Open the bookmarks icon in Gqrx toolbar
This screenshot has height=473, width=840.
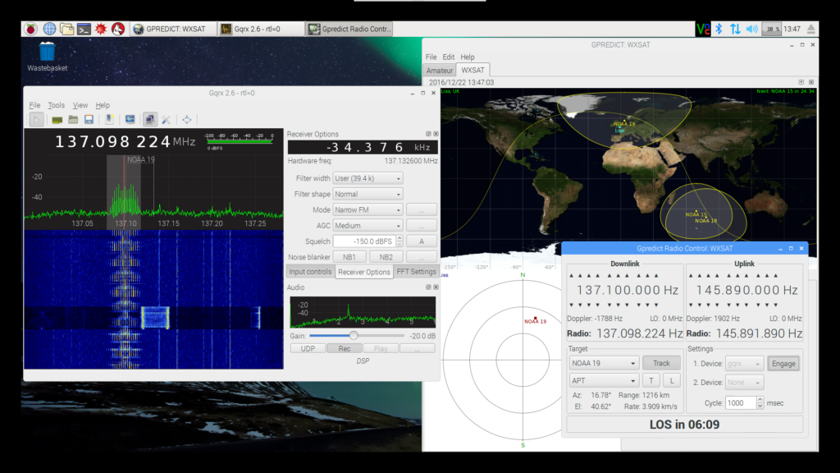(x=110, y=120)
